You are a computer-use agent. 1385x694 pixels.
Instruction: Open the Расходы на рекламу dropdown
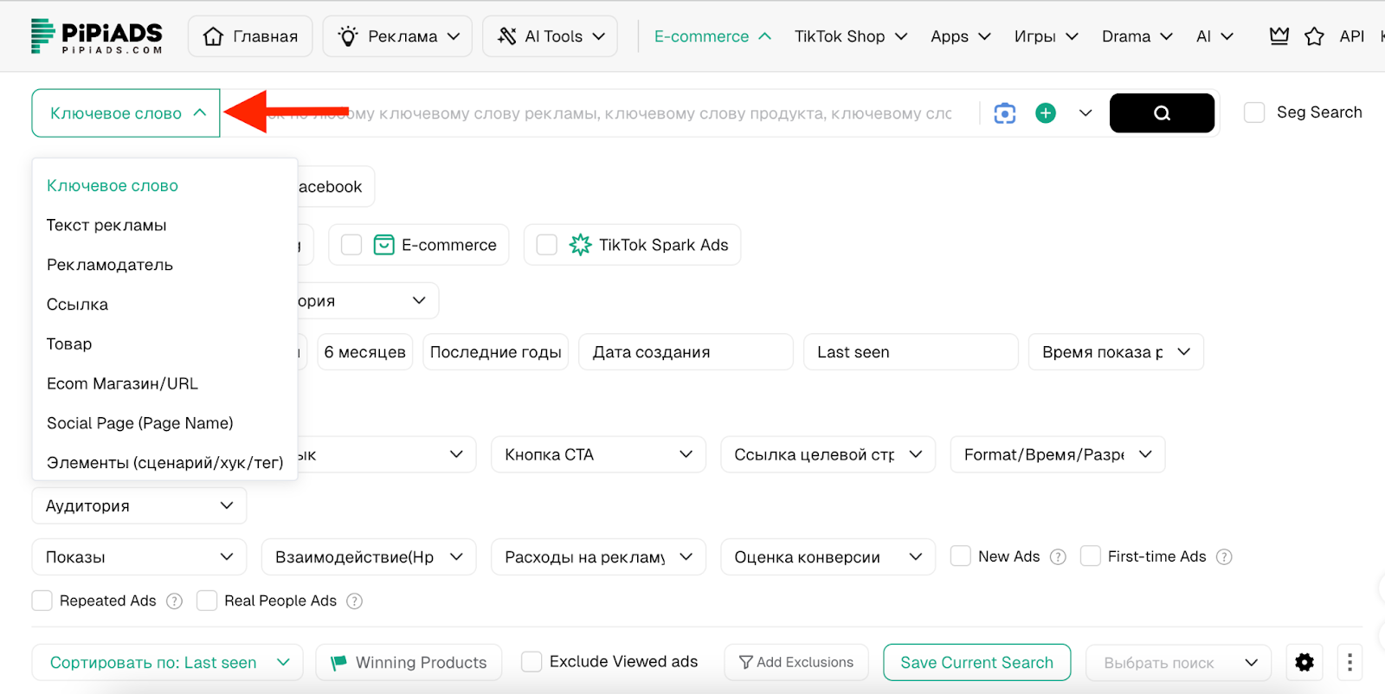point(598,557)
